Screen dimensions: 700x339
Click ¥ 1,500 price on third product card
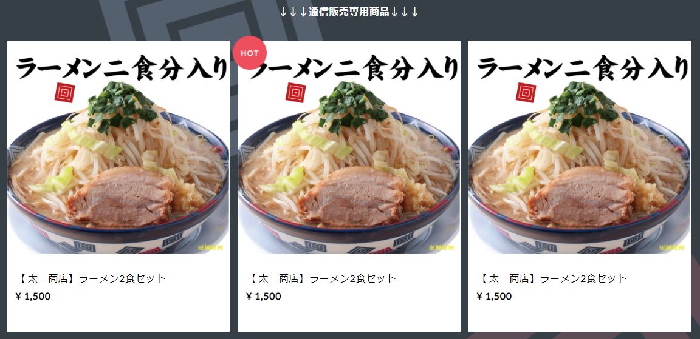point(494,296)
